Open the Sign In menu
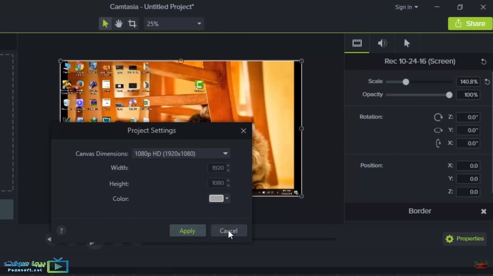 coord(406,7)
